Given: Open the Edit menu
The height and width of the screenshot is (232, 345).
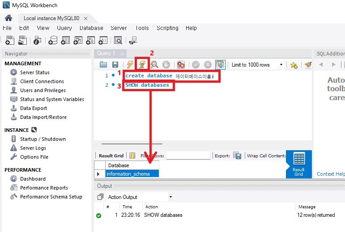Looking at the screenshot, I should [24, 28].
